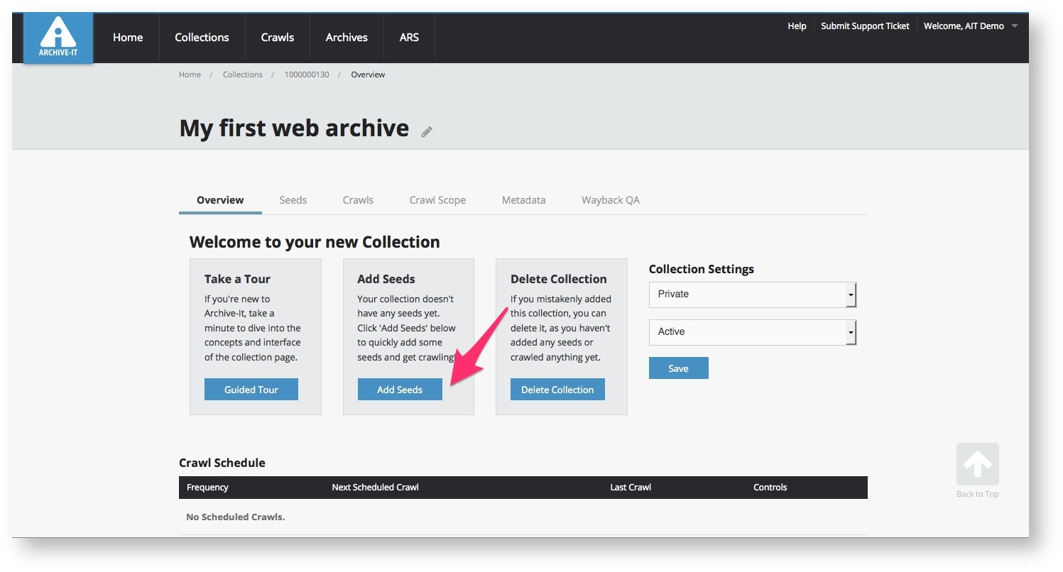Save the collection settings
Viewport: 1063px width, 572px height.
[x=678, y=368]
